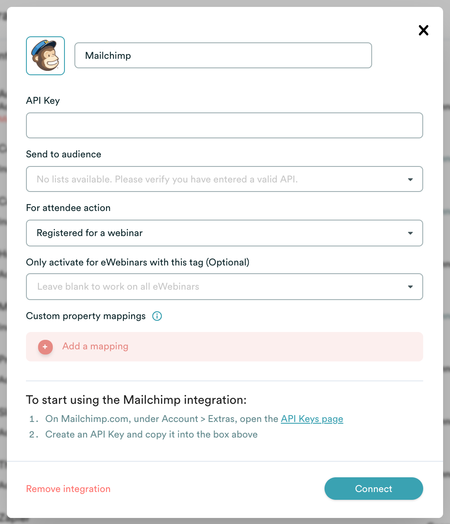Click inside the API Key field
This screenshot has width=450, height=524.
(224, 125)
